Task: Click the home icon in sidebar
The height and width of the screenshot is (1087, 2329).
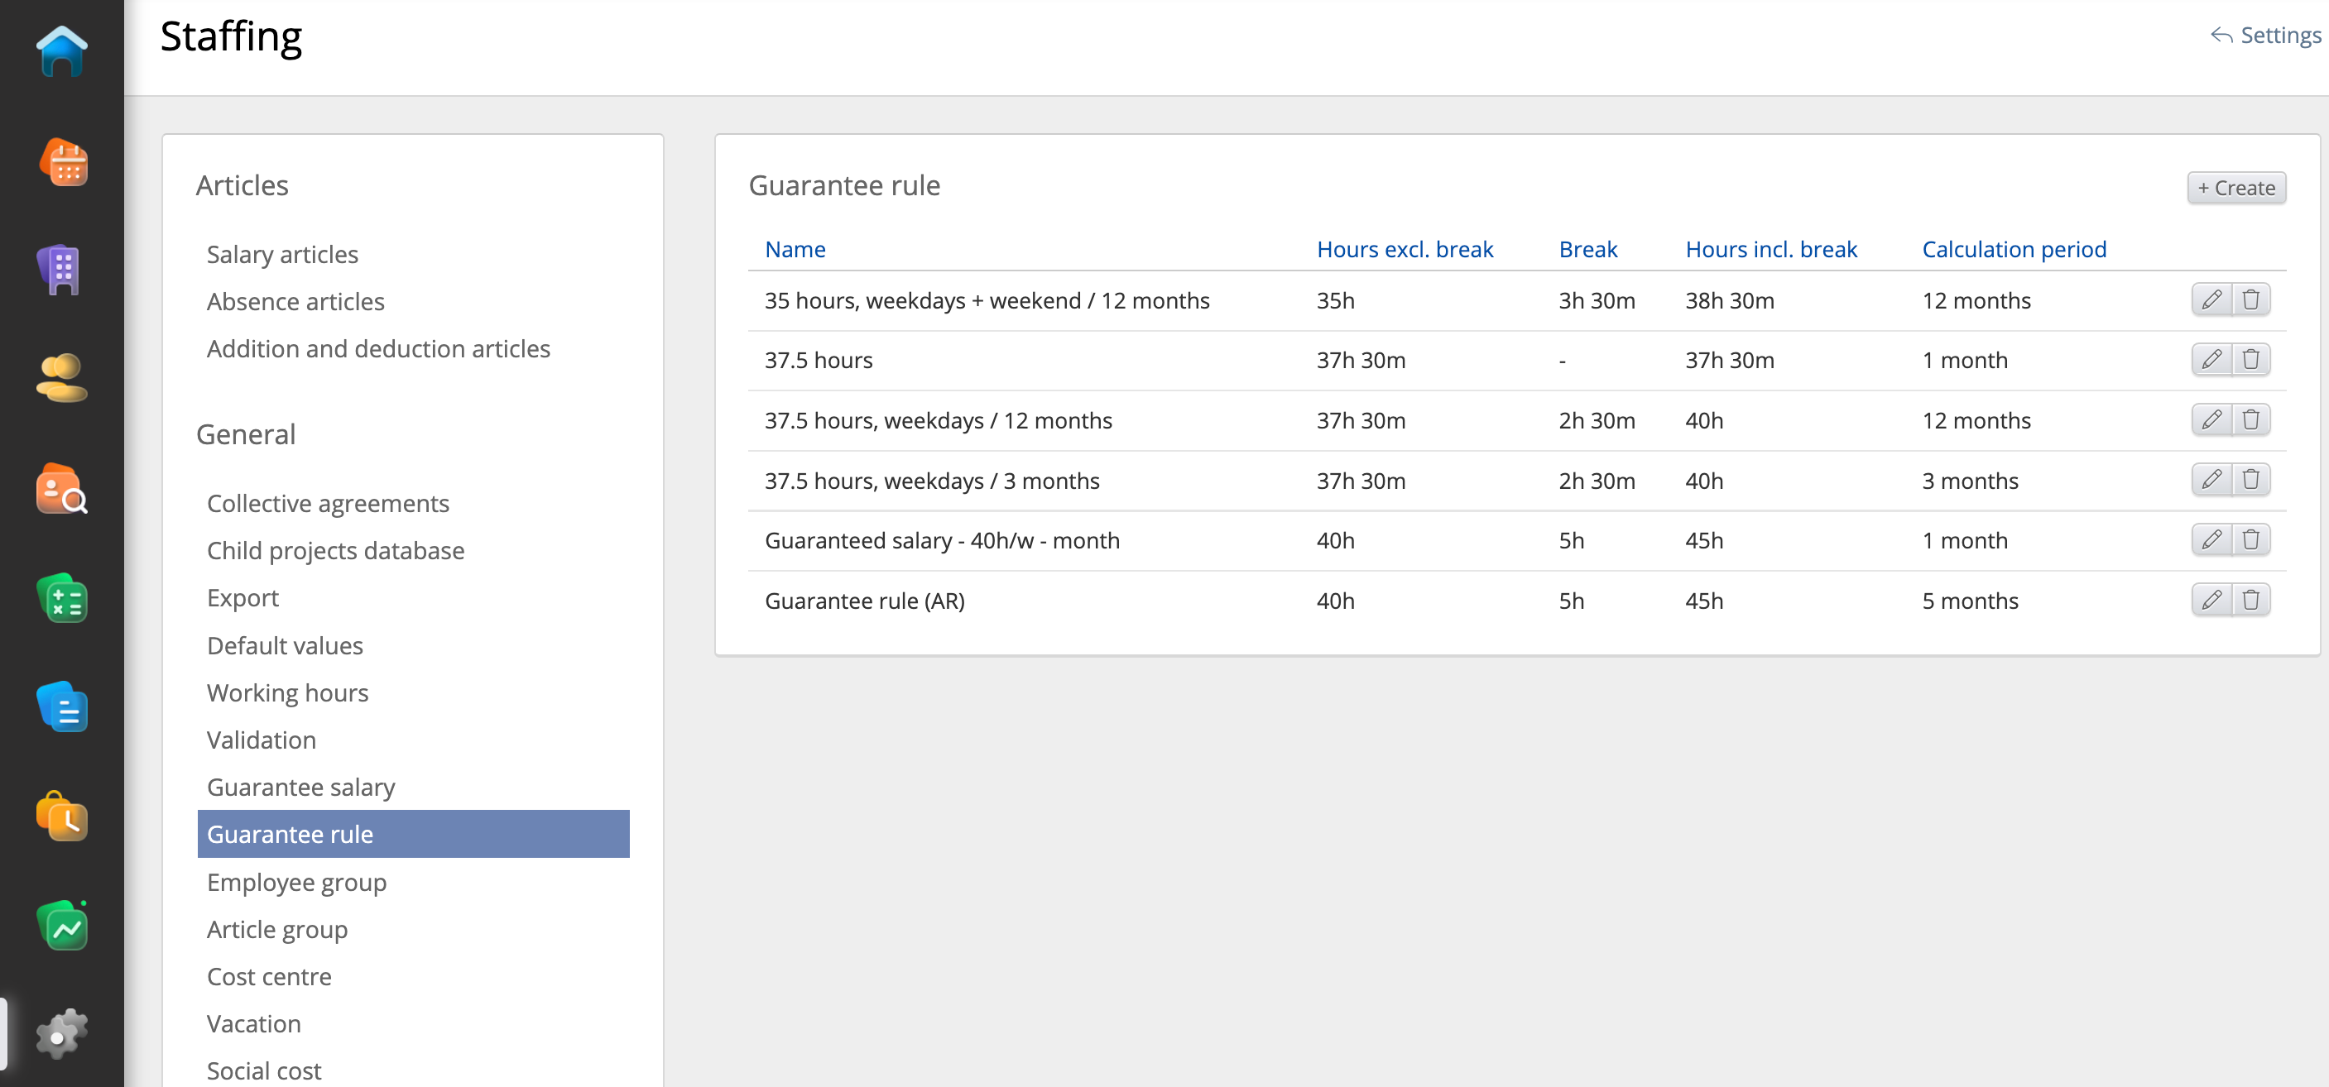Action: (x=61, y=51)
